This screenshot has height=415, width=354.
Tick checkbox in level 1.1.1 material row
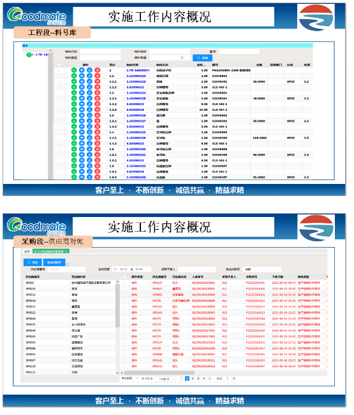(59, 81)
